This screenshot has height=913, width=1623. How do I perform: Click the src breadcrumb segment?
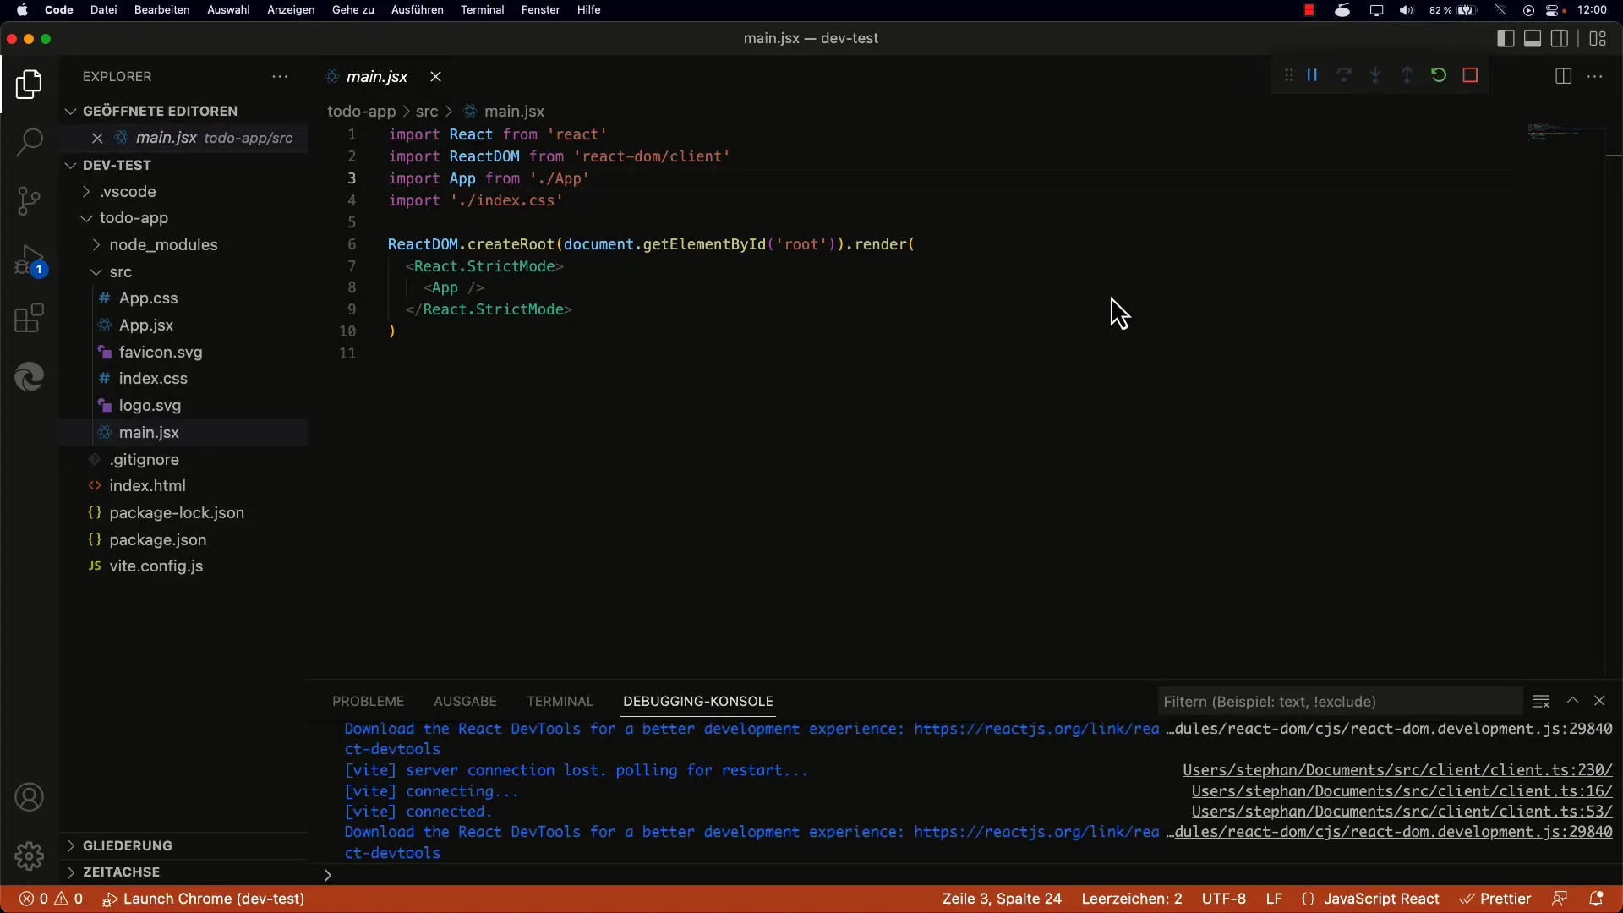(427, 111)
